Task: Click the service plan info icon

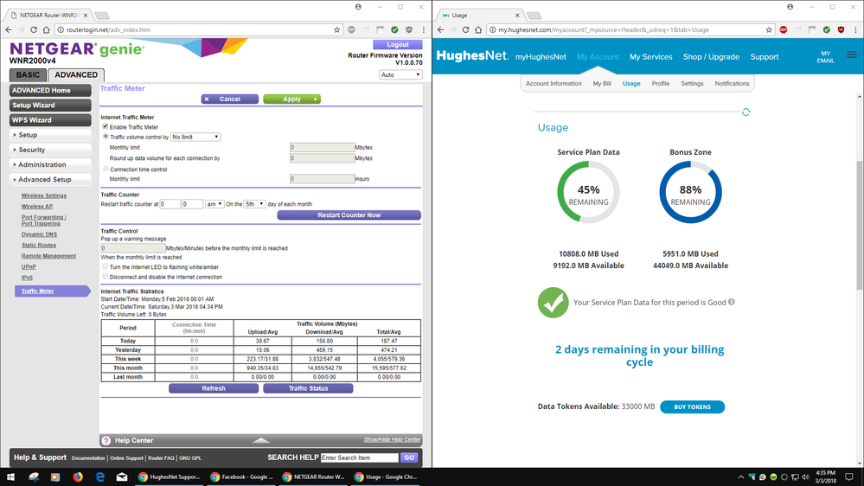Action: [x=732, y=303]
